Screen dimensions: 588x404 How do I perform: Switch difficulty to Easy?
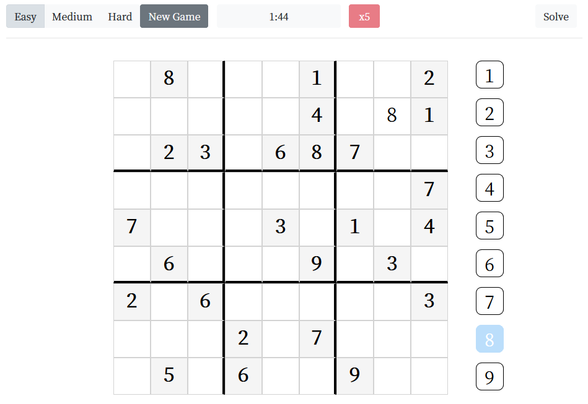pyautogui.click(x=25, y=17)
